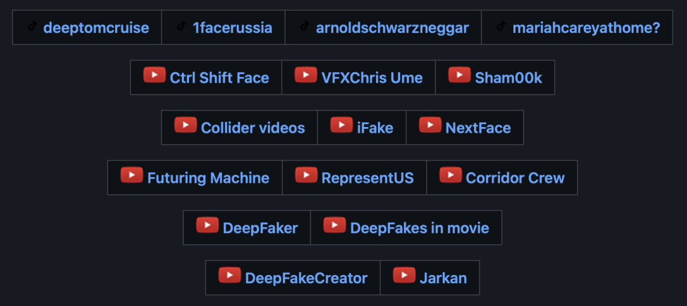Visit the DeepFakes in movie link
Image resolution: width=687 pixels, height=306 pixels.
click(x=420, y=228)
